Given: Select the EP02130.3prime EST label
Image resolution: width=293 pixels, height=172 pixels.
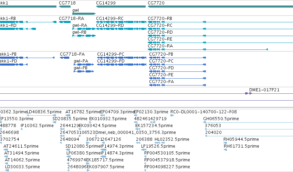Looking at the screenshot, I should tap(151, 112).
